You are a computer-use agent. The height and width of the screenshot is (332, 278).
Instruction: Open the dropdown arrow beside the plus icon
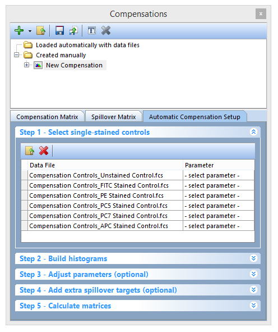point(30,31)
